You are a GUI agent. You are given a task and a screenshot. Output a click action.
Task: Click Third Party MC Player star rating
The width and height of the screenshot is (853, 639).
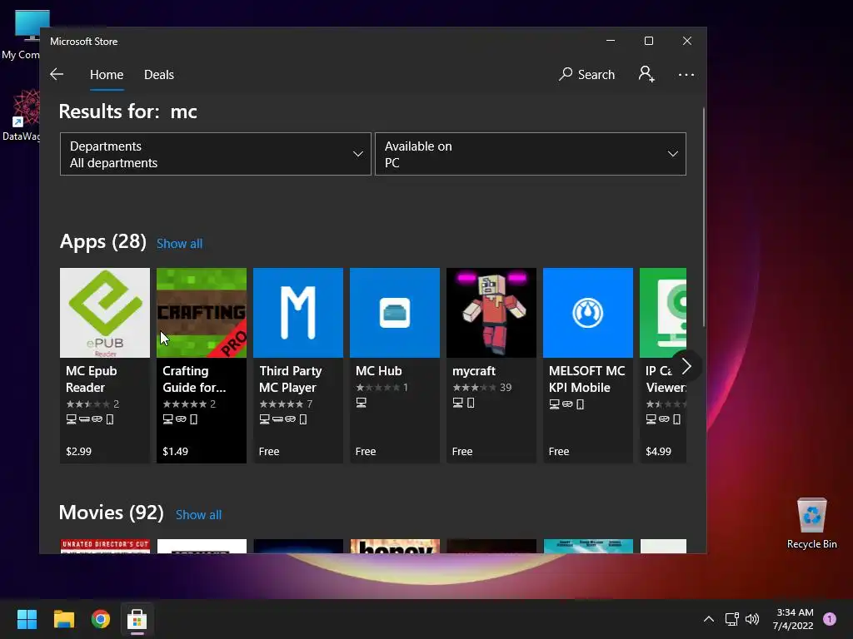pos(282,404)
